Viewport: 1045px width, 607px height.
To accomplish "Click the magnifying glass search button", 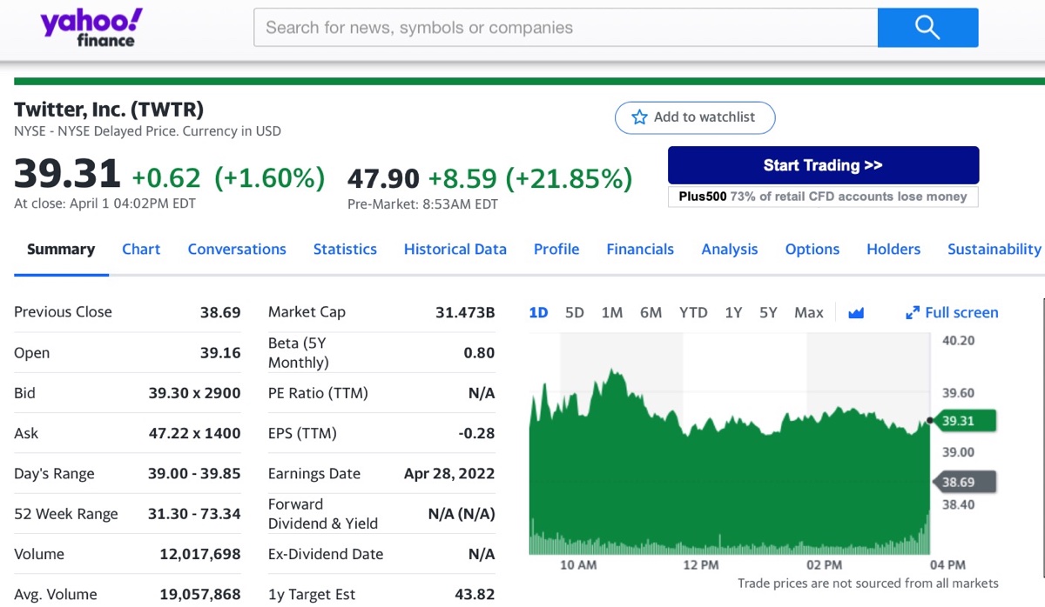I will pos(927,28).
